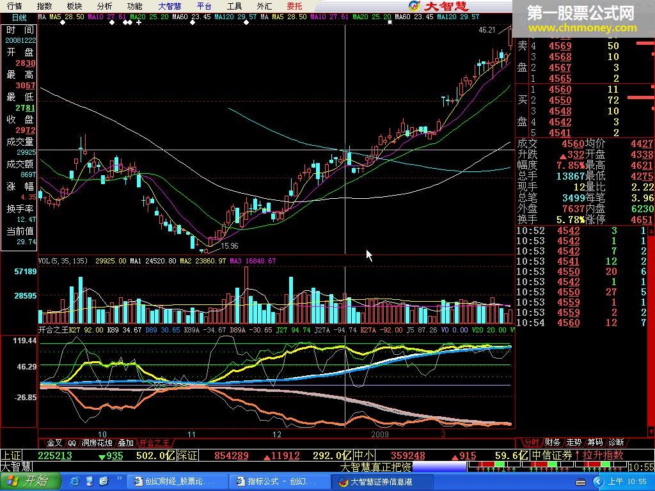Switch to the 筹码 side-panel tab
655x491 pixels.
(x=596, y=442)
